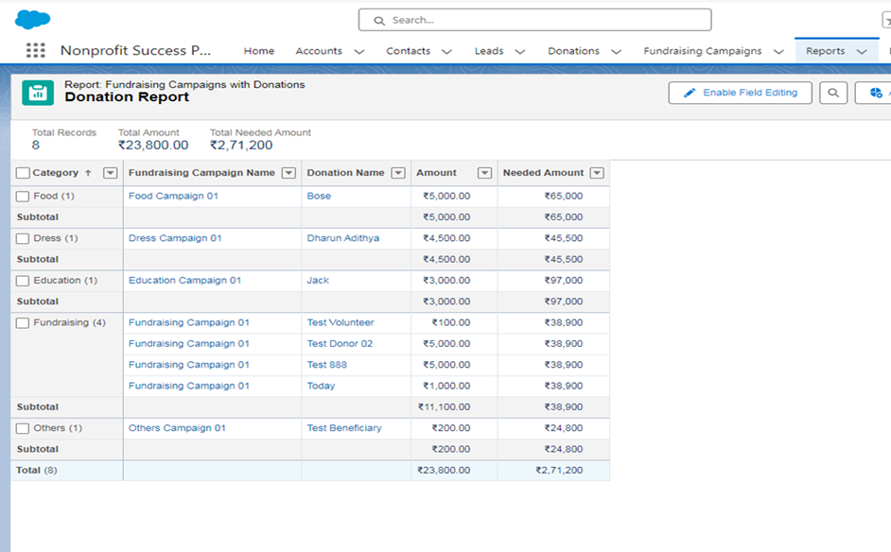Click the Total Needed Amount ₹2,71,200 value
Screen dimensions: 891x552
(241, 146)
